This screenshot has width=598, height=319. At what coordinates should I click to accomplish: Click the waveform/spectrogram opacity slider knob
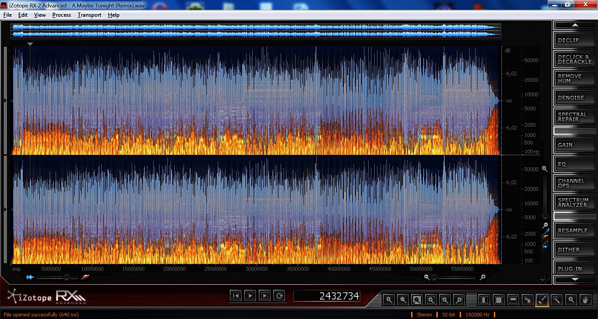click(x=66, y=277)
